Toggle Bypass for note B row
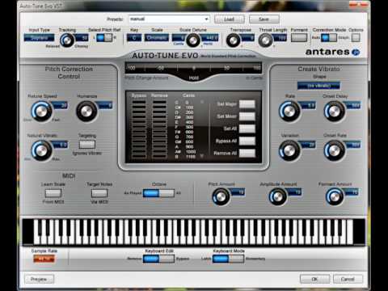Screen dimensions: 388x291 pos(139,156)
